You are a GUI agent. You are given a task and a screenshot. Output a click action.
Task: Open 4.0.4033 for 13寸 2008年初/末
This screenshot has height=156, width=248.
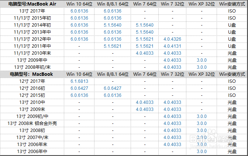[x=172, y=67]
